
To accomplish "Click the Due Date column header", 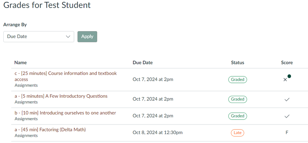I will [143, 63].
